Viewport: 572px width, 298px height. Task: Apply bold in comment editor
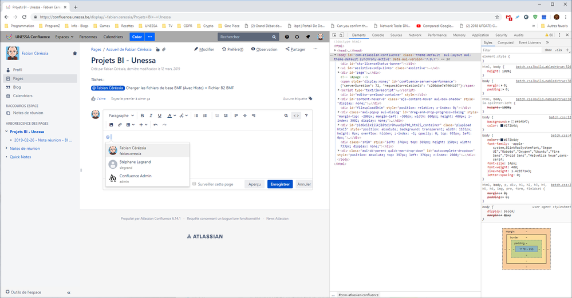pyautogui.click(x=142, y=116)
